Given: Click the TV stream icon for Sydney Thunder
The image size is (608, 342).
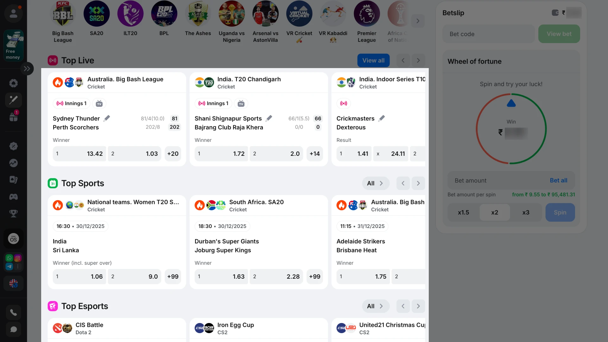Looking at the screenshot, I should [x=99, y=104].
